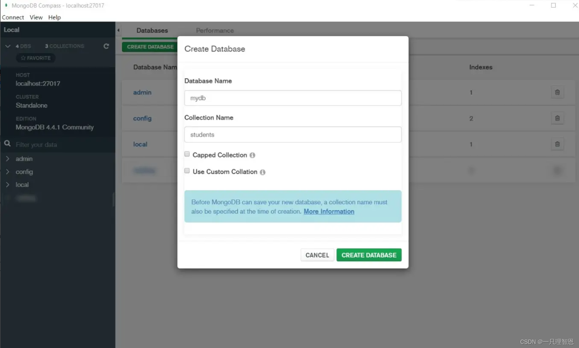This screenshot has width=579, height=348.
Task: Expand the admin database tree item
Action: click(x=7, y=159)
